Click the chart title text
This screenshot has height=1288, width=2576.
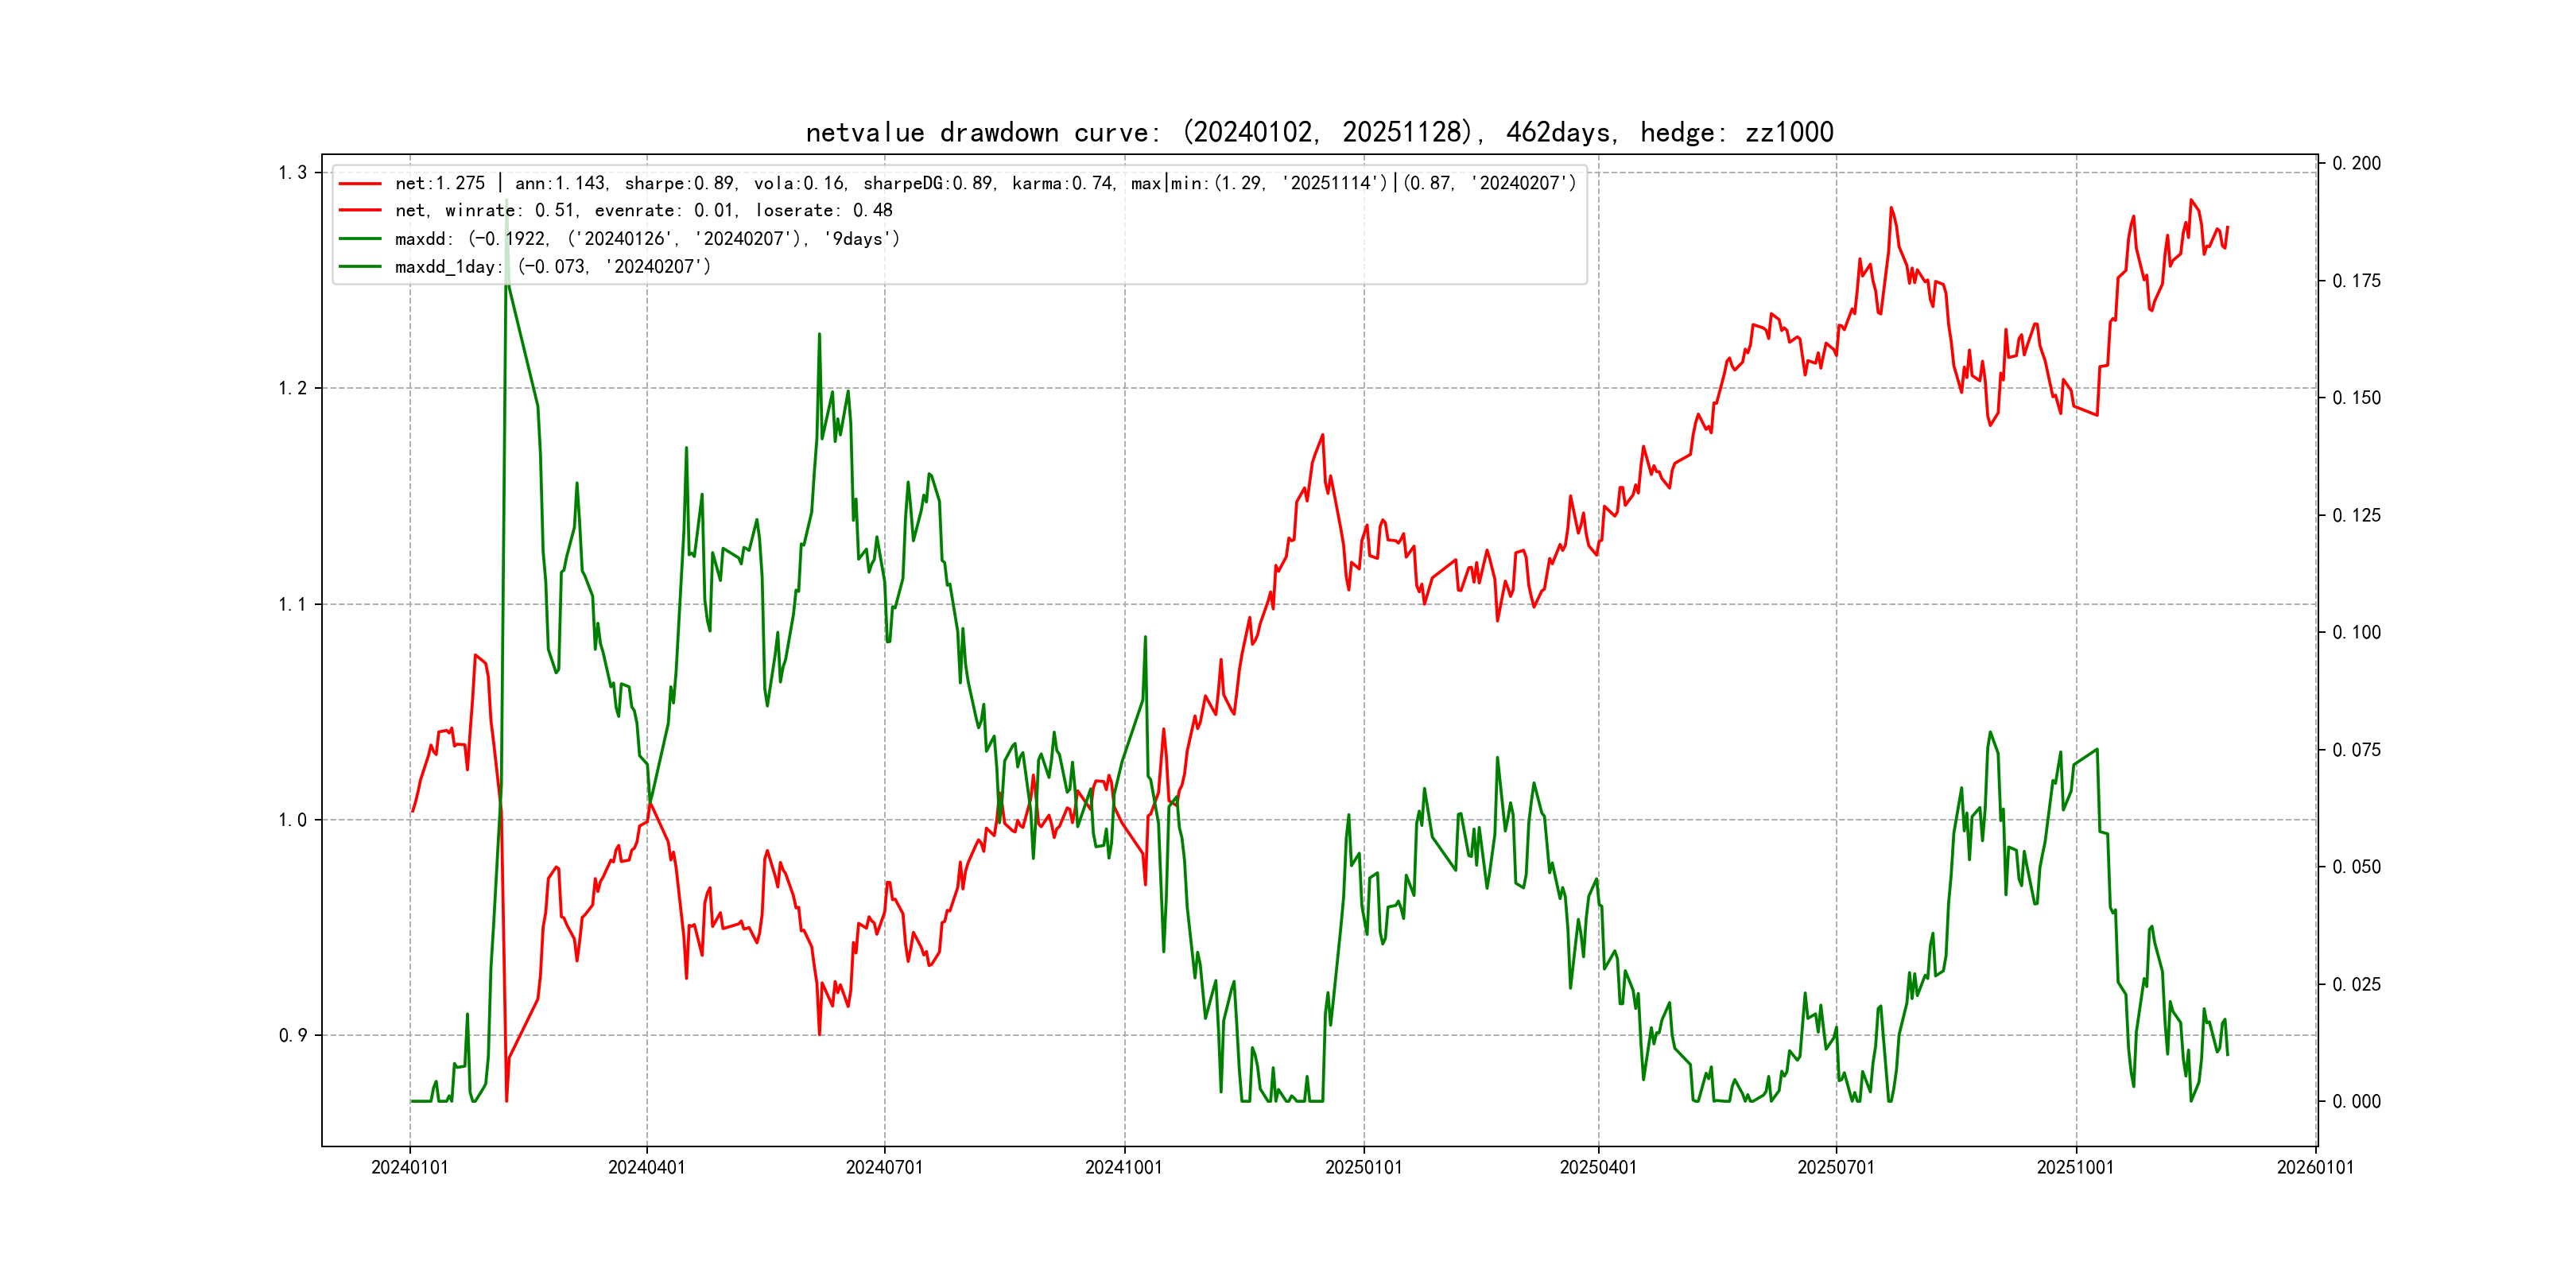coord(1319,133)
